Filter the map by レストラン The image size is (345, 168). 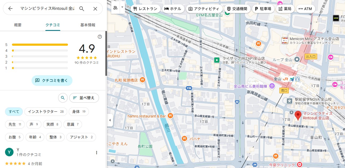pyautogui.click(x=145, y=9)
